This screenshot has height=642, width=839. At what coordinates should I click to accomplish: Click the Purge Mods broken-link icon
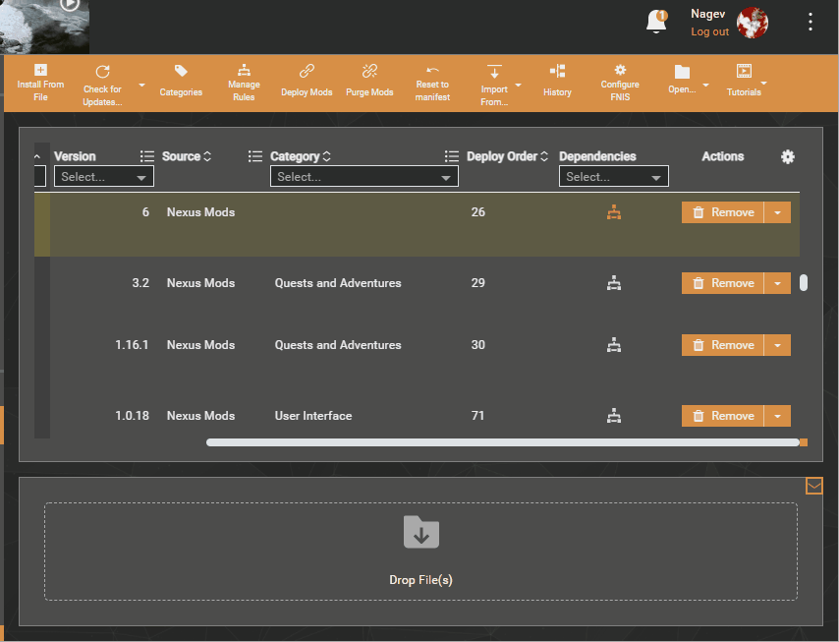(369, 71)
